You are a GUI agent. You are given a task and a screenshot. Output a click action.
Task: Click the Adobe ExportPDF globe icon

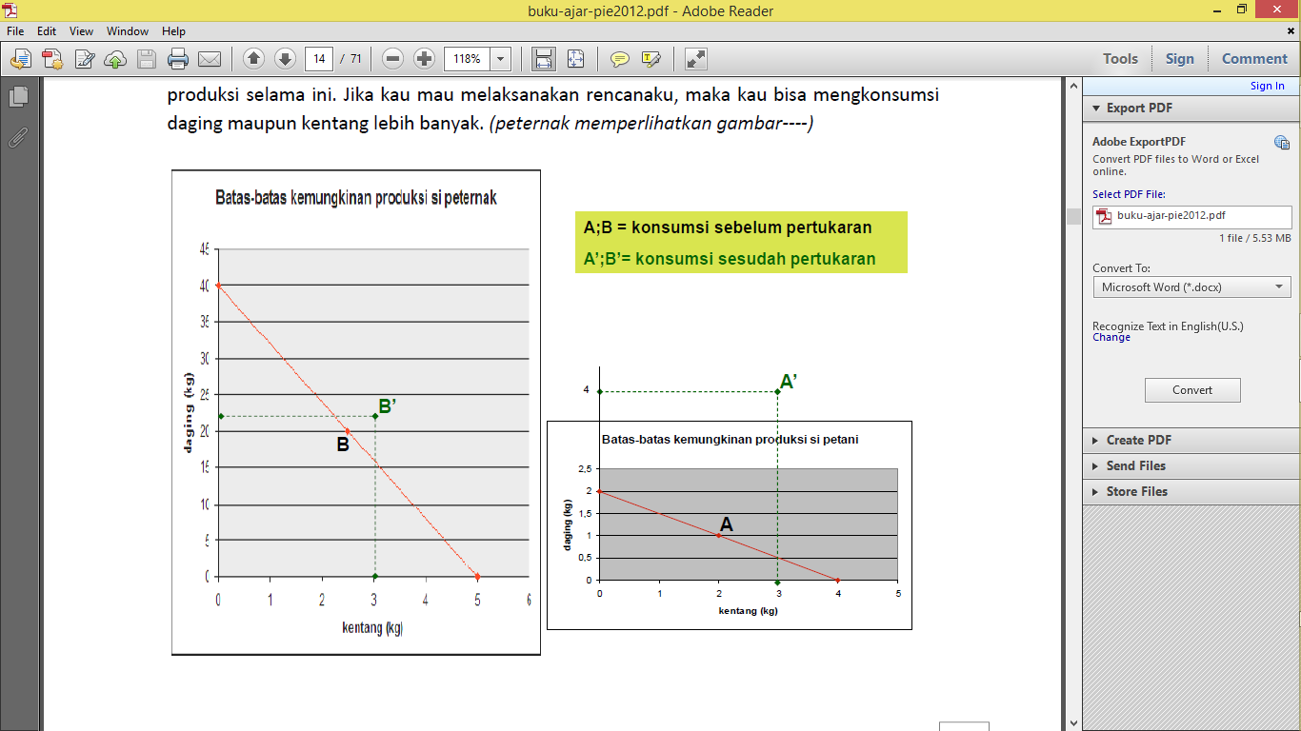pos(1282,143)
